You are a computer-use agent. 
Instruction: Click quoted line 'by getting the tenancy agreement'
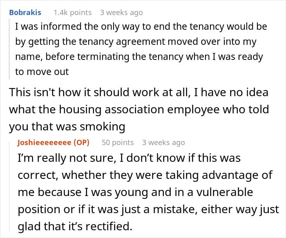point(136,42)
